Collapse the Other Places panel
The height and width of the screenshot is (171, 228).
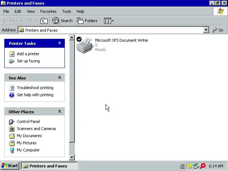(x=59, y=112)
